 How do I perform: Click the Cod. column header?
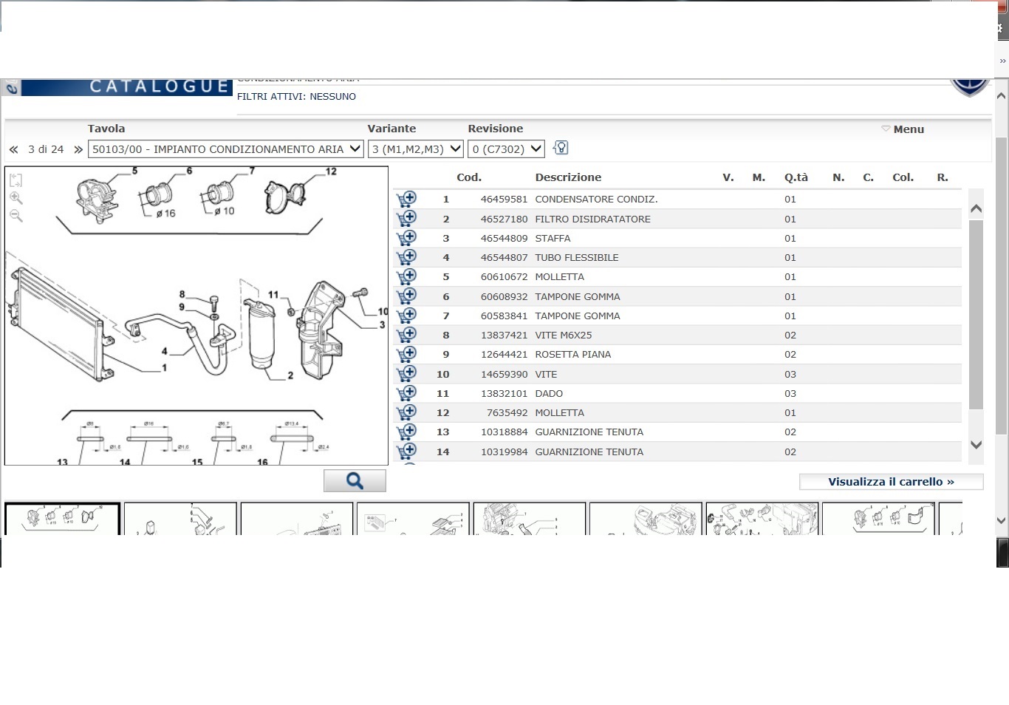tap(469, 177)
